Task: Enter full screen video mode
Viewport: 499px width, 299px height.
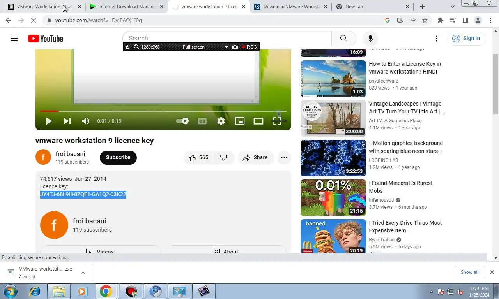Action: click(277, 121)
